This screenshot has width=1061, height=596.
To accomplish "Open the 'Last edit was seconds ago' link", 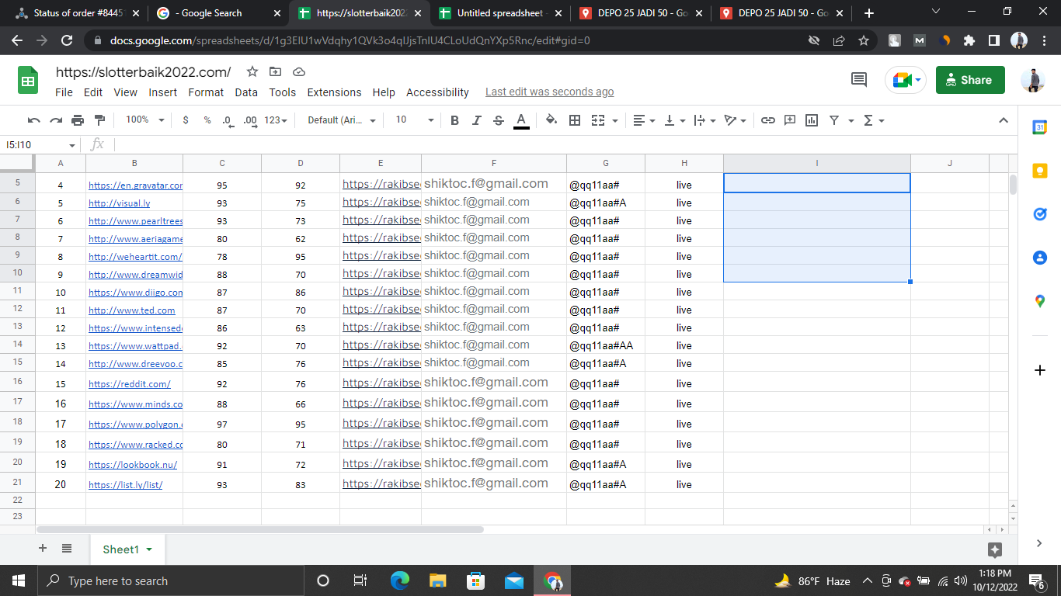I will click(549, 92).
